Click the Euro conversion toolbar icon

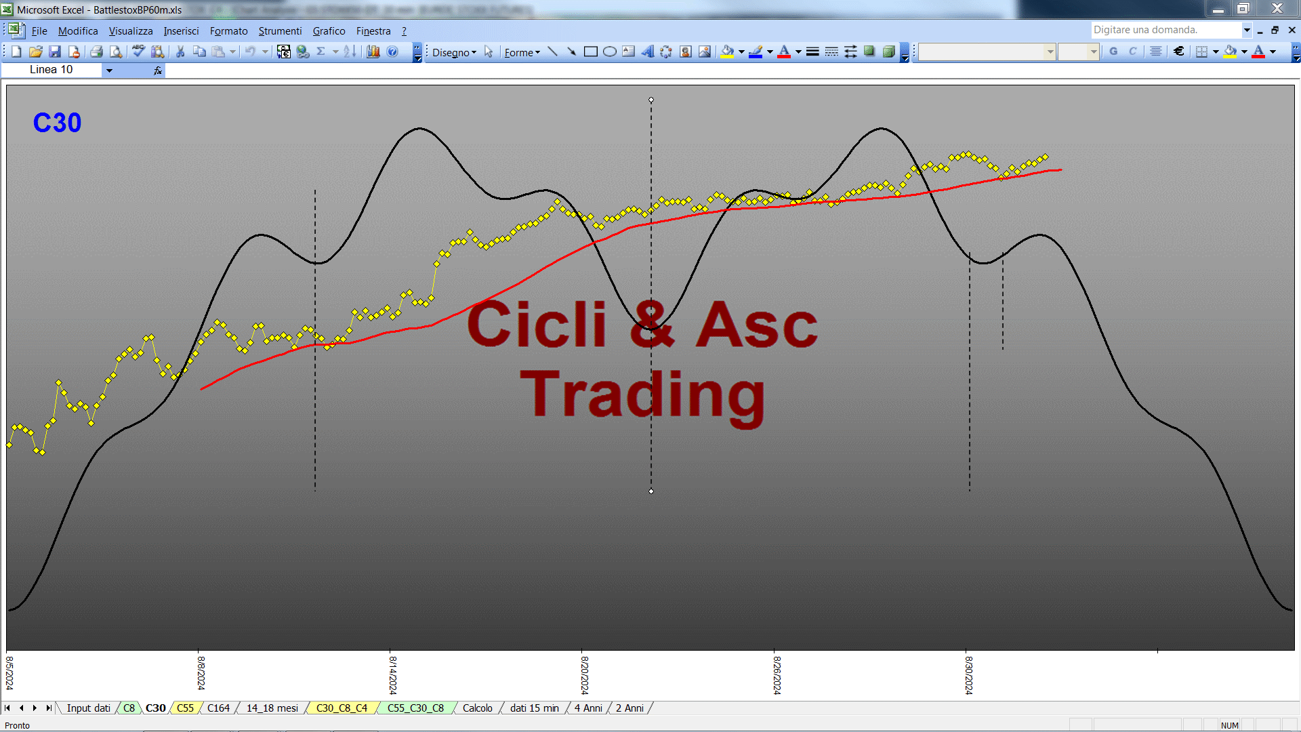click(x=284, y=52)
